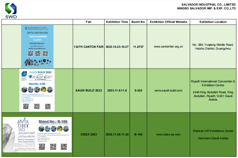Open the Saudi Build 2023 poster thumbnail
Viewport: 238px width, 158px height.
click(x=37, y=90)
